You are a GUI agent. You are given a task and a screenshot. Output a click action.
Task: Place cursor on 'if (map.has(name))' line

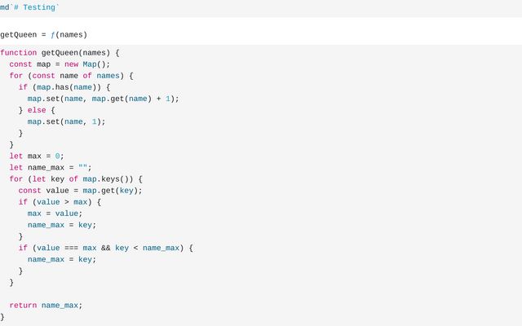[x=64, y=87]
